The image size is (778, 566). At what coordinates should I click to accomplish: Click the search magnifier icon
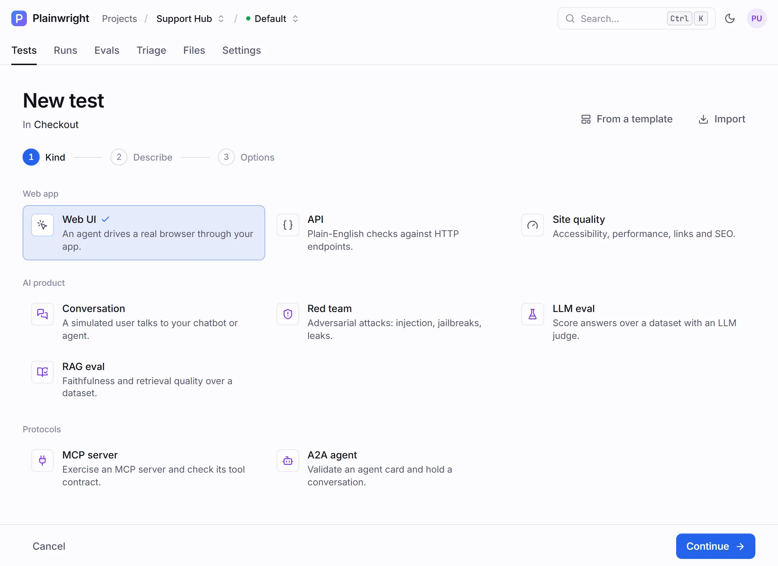[570, 18]
